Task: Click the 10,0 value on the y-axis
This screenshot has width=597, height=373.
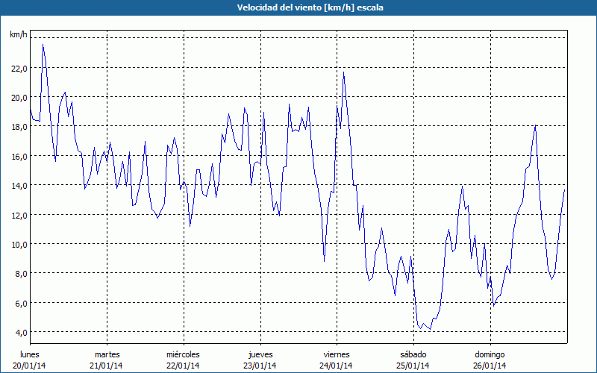Action: pos(19,244)
